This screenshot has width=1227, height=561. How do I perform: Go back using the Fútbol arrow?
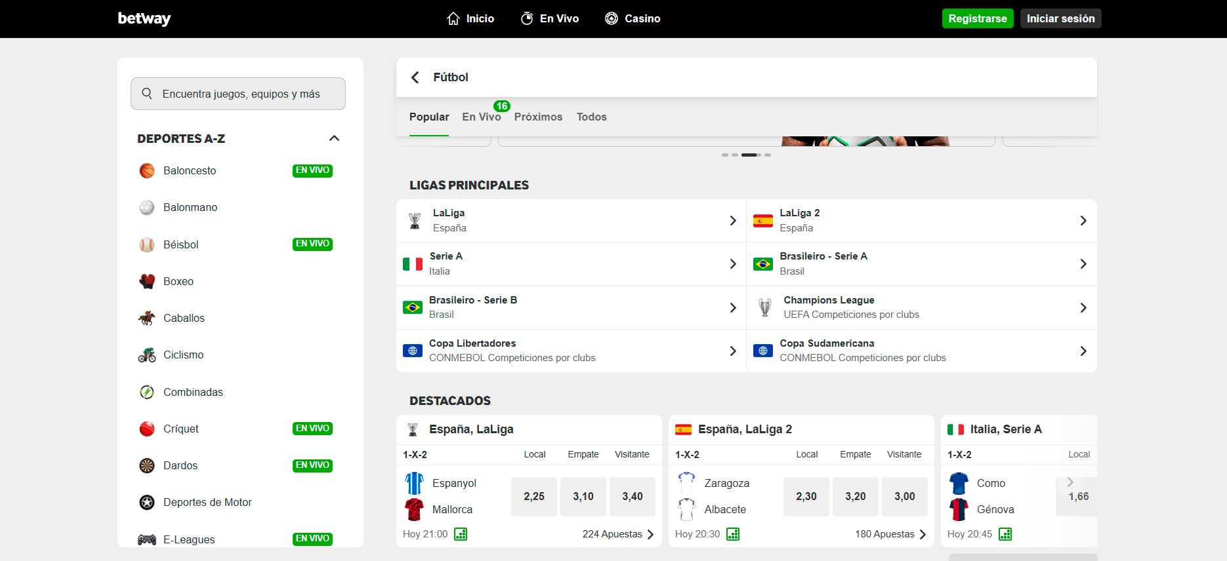point(415,77)
